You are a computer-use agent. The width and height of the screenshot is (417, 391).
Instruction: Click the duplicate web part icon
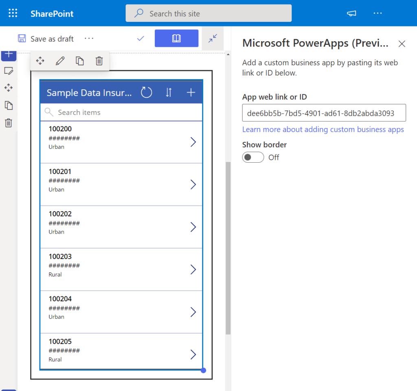(x=80, y=61)
